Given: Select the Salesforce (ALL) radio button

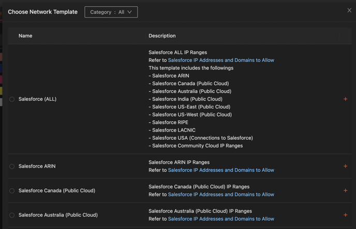Looking at the screenshot, I should pyautogui.click(x=12, y=99).
